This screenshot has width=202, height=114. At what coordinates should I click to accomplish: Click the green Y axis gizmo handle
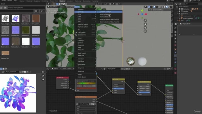click(142, 10)
